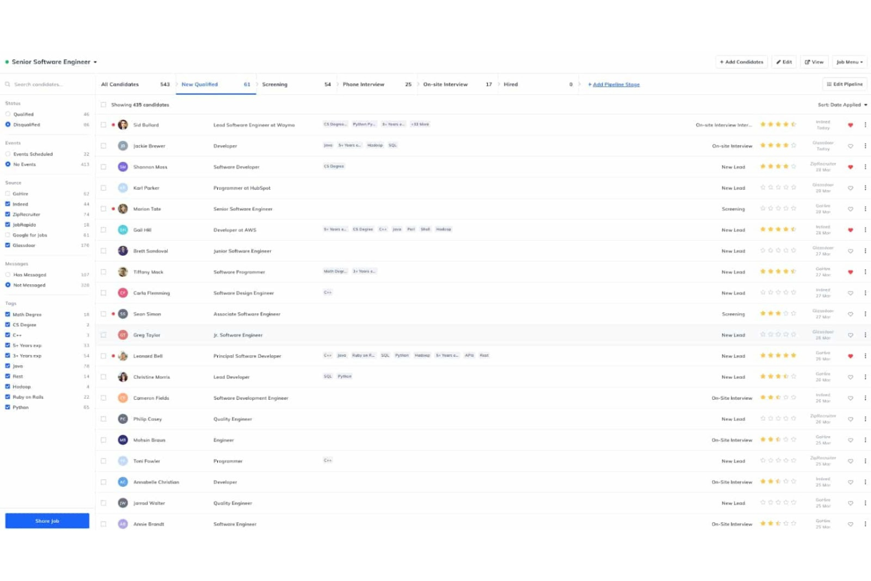Click the Add Candidates button

(742, 62)
